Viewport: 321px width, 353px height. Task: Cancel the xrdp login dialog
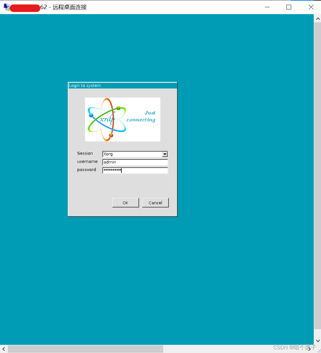[x=155, y=203]
